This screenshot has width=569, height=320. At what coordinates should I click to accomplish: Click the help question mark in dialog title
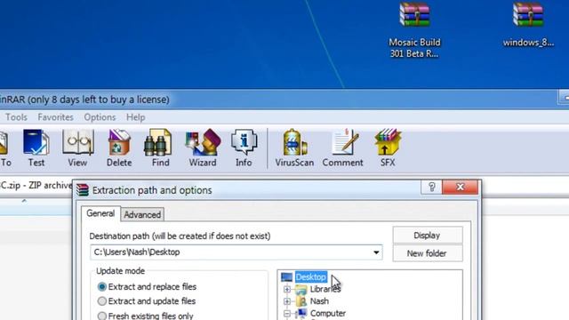coord(431,187)
